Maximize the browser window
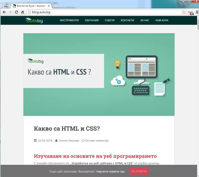199x177 pixels. click(189, 1)
